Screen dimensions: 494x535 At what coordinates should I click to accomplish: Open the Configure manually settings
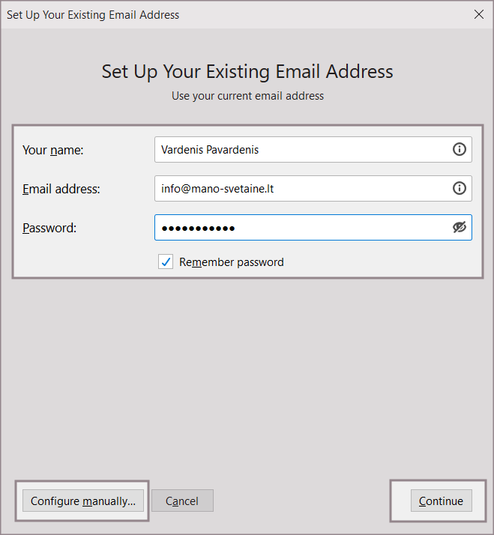83,501
